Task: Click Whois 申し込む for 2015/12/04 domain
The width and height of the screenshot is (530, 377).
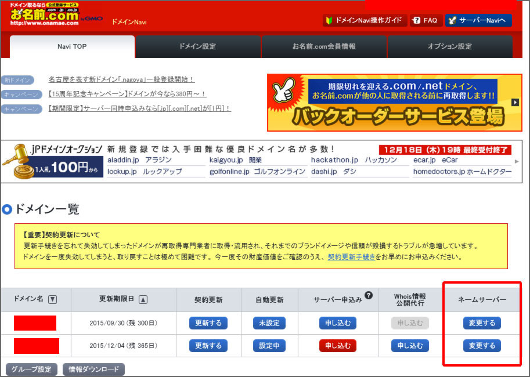Action: [410, 346]
